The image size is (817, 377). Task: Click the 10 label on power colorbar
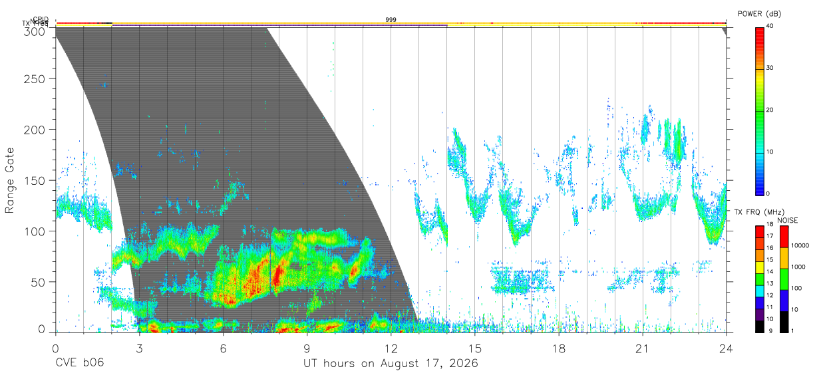pyautogui.click(x=770, y=152)
